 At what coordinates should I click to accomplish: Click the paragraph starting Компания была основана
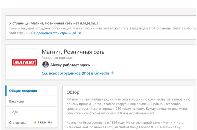(x=125, y=125)
